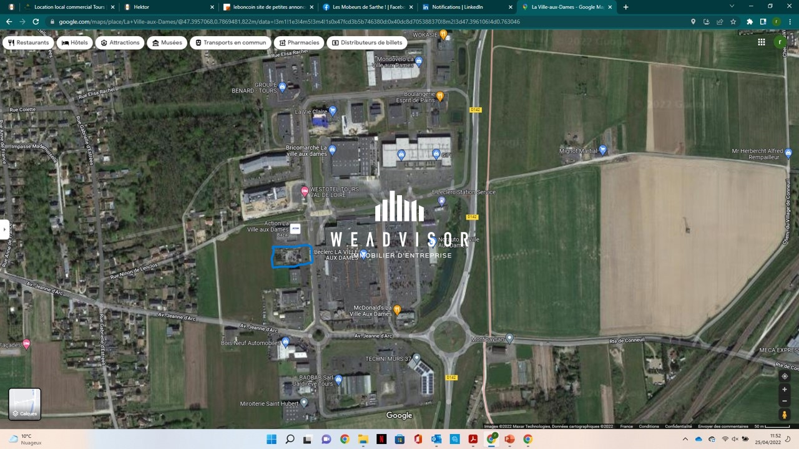The height and width of the screenshot is (449, 799).
Task: Select the Transports en commun chip
Action: click(x=230, y=43)
